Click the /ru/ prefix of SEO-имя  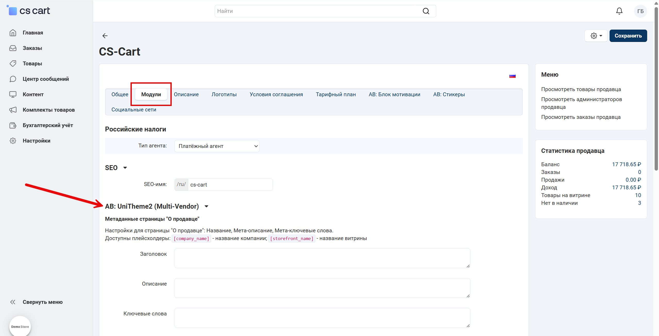(x=181, y=184)
